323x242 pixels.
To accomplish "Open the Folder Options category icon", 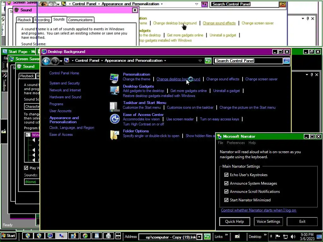I will coord(115,135).
